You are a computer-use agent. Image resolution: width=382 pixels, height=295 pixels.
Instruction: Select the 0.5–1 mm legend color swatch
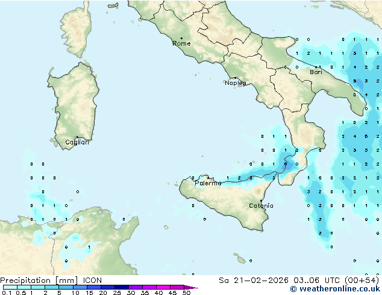[24, 287]
